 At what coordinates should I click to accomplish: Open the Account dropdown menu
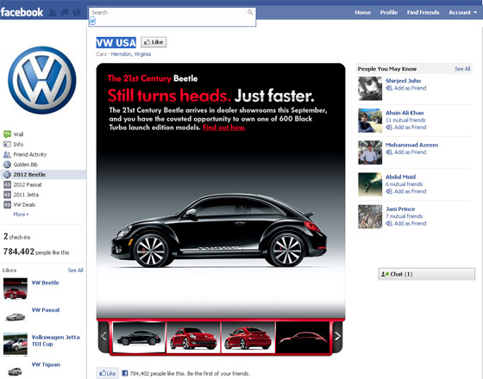pos(462,13)
